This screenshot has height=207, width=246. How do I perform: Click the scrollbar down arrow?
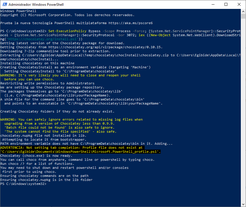[x=243, y=204]
